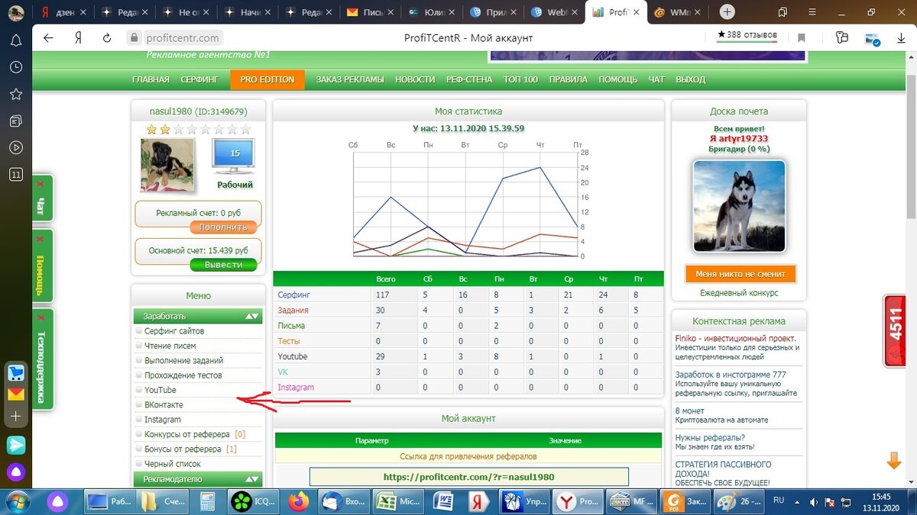Viewport: 917px width, 515px height.
Task: Switch to the дзен tab
Action: [63, 12]
